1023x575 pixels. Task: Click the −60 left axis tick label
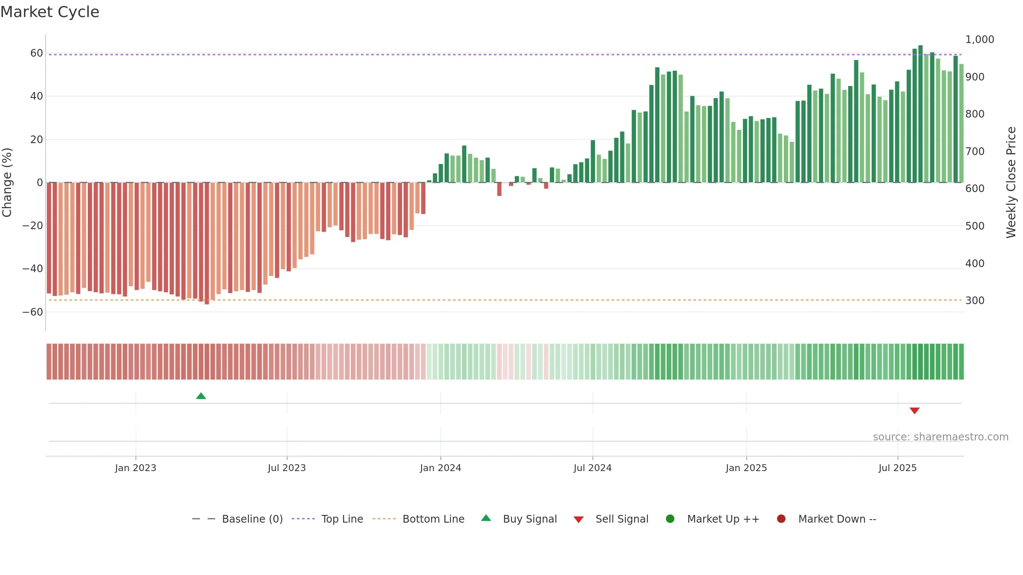coord(33,312)
